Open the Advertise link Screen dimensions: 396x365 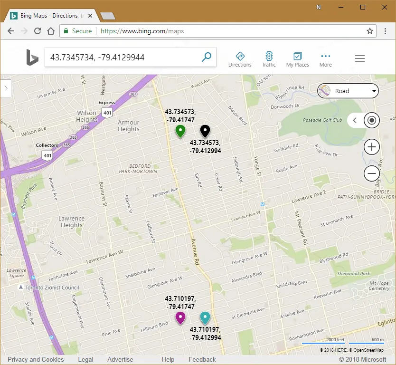click(x=120, y=359)
